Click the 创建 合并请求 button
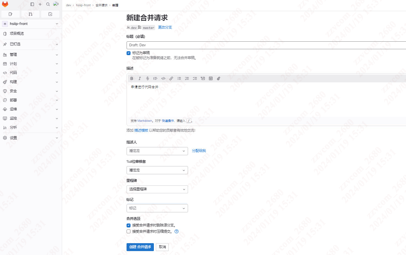The image size is (406, 255). tap(140, 247)
